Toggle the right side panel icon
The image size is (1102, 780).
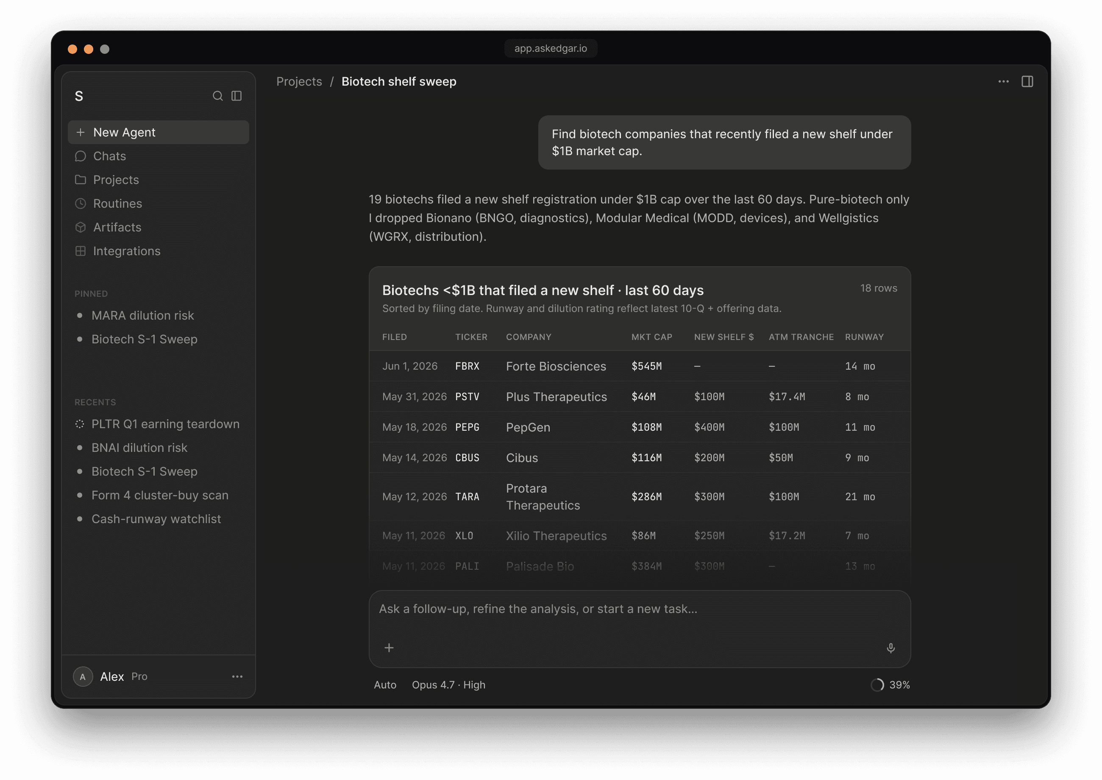1027,82
